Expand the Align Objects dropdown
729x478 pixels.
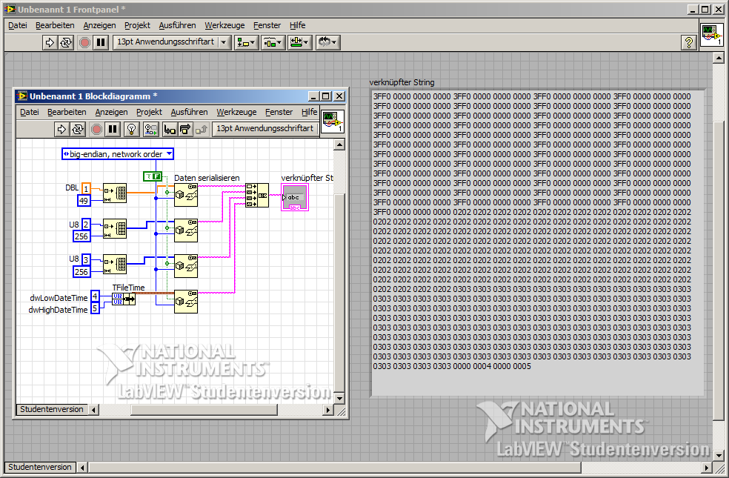click(245, 42)
